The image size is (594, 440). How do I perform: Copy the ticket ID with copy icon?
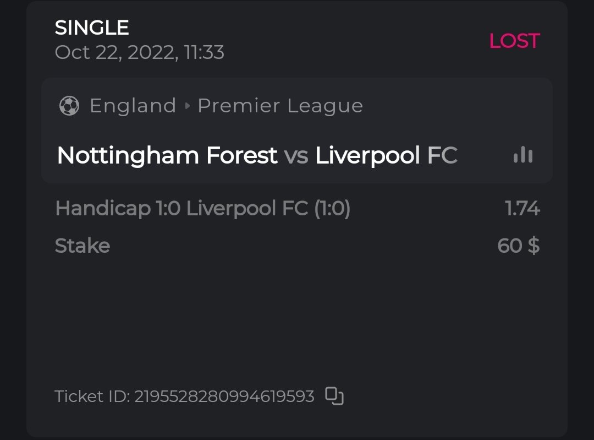334,396
